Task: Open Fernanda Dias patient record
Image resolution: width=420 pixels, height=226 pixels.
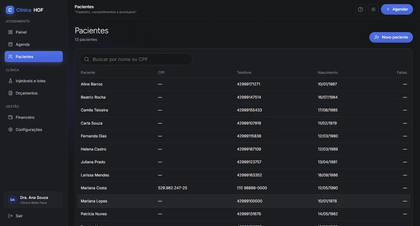Action: pyautogui.click(x=244, y=136)
